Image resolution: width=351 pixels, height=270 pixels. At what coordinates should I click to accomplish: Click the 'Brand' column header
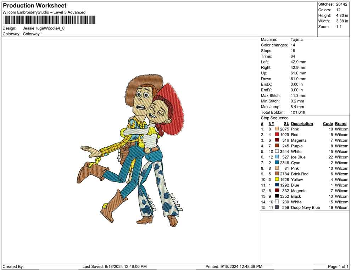point(341,124)
